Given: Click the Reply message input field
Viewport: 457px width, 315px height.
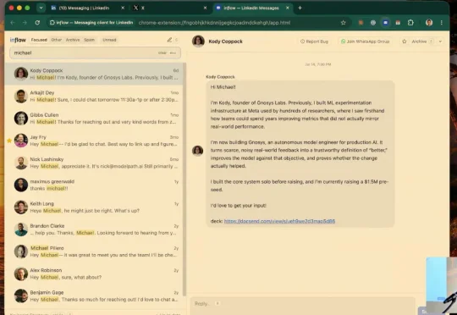Looking at the screenshot, I should 302,304.
